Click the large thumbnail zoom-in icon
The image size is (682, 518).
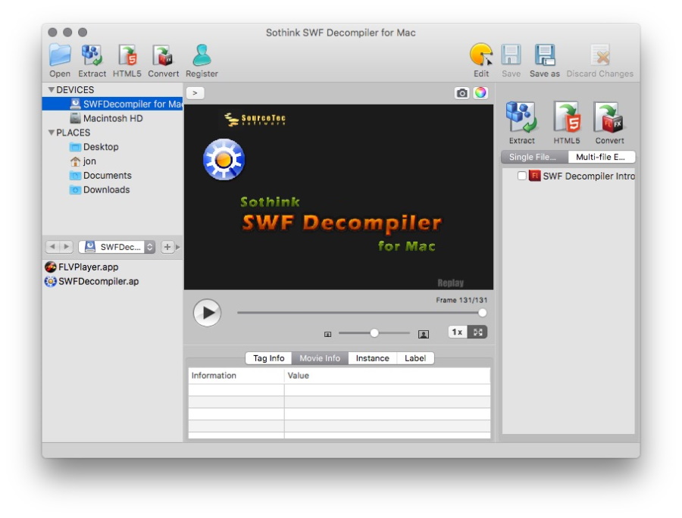pos(423,334)
